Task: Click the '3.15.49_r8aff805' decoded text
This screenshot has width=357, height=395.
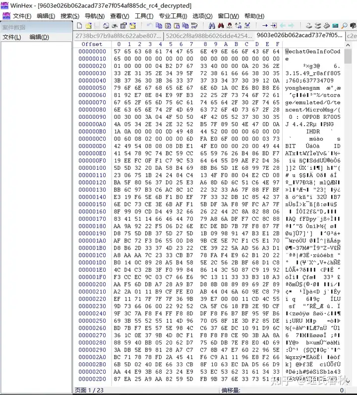Action: pyautogui.click(x=313, y=73)
